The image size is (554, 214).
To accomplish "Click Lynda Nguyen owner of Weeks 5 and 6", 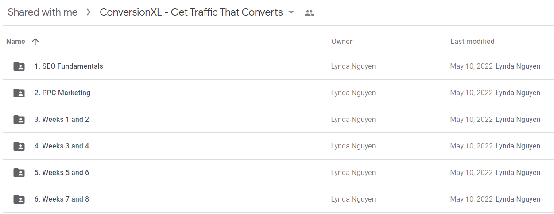I will point(353,173).
